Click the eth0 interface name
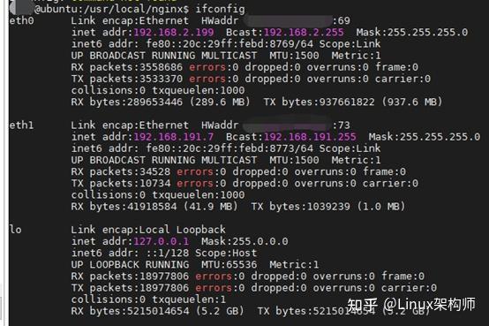Screen dimensions: 489x326 21,20
